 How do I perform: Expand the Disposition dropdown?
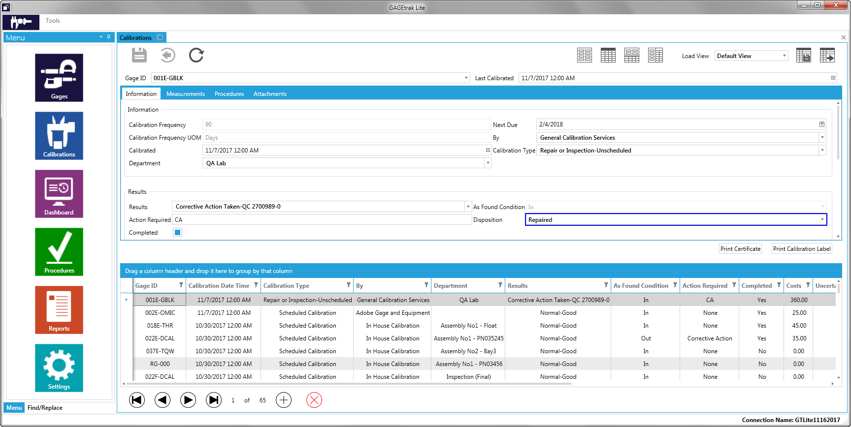[822, 219]
